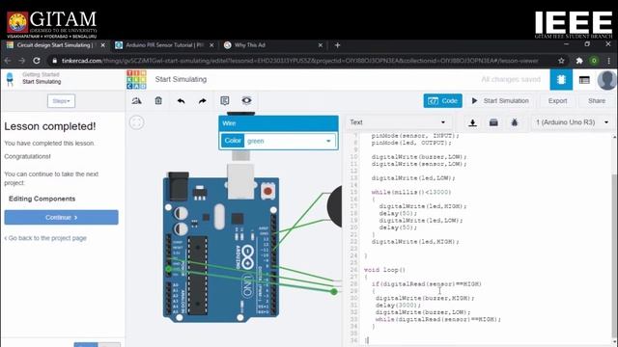The width and height of the screenshot is (618, 347).
Task: Switch to Arduino PIR Sensor Tutorial tab
Action: point(164,45)
